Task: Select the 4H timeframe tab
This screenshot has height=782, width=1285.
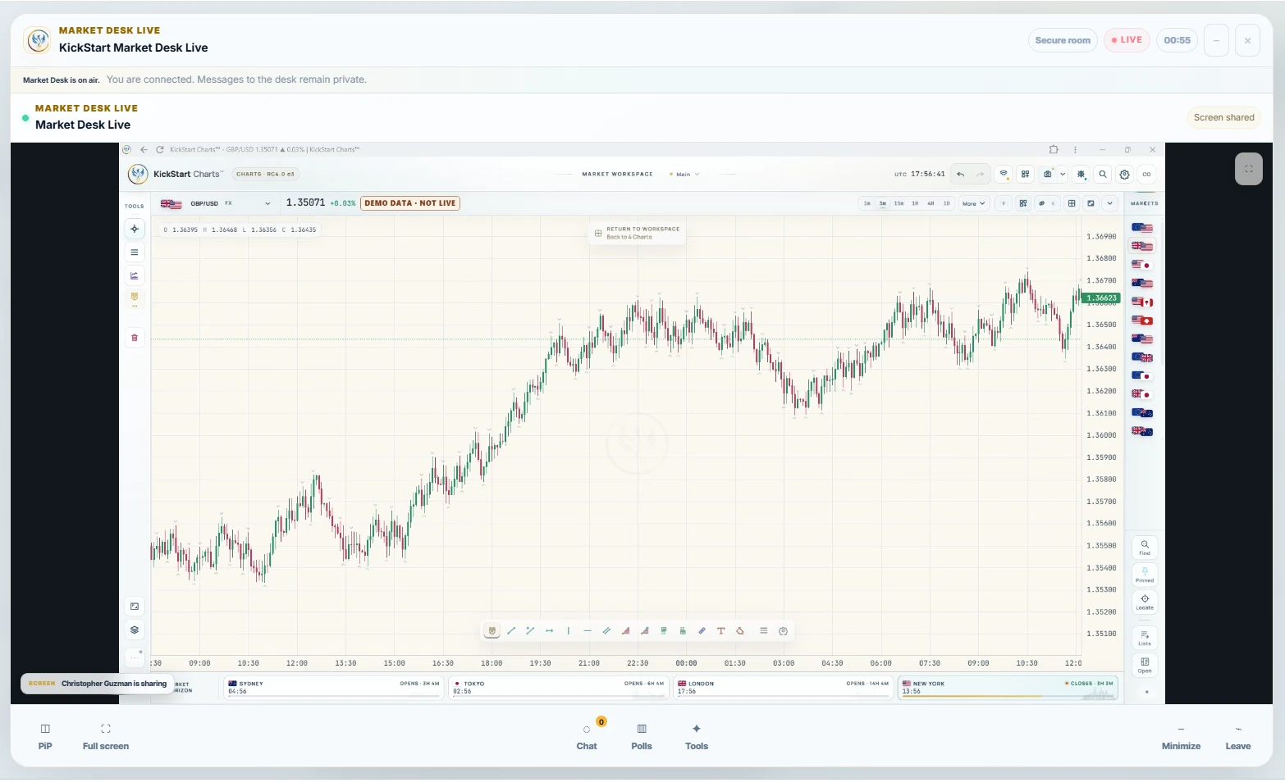Action: 931,203
